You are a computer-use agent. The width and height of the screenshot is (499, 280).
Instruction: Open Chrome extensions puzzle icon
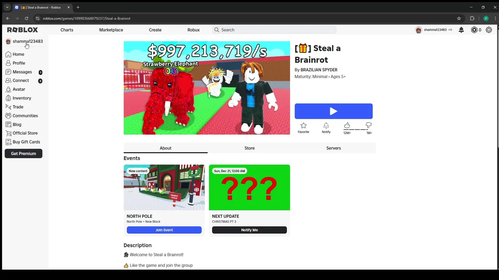pyautogui.click(x=472, y=18)
